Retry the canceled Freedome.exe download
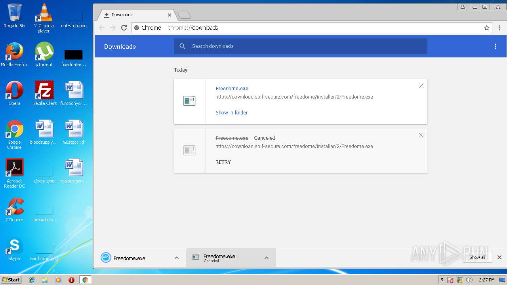Screen dimensions: 507x285 [223, 162]
